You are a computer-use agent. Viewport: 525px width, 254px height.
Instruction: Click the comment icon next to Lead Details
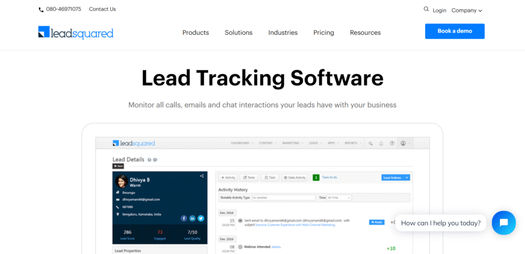pos(155,160)
